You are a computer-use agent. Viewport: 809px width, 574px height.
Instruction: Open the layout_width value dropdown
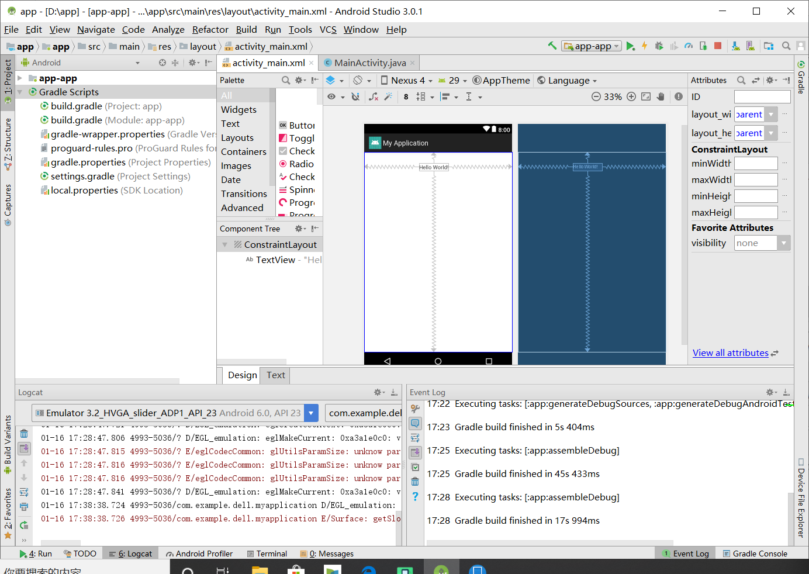point(772,115)
